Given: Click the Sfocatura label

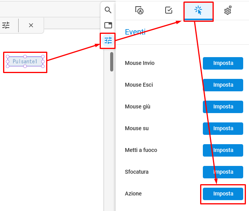Looking at the screenshot, I should point(137,172).
